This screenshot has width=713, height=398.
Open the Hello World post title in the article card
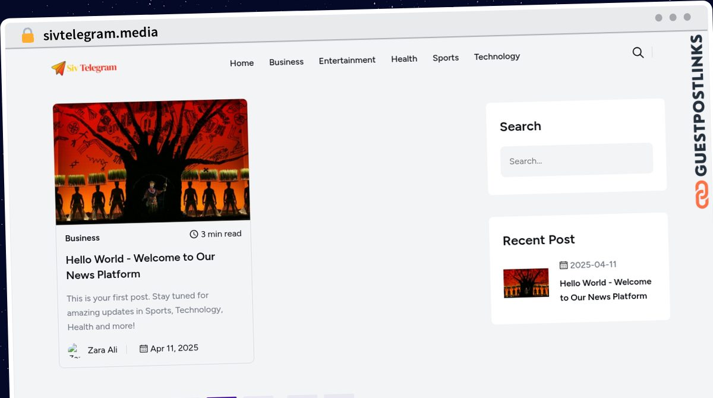(140, 266)
